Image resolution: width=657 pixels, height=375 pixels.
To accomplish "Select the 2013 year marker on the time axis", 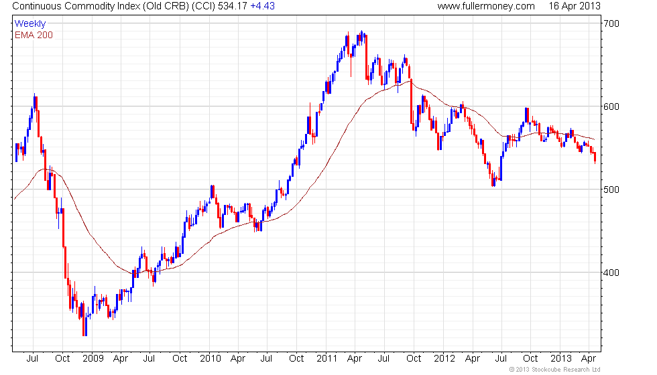I will click(x=561, y=359).
